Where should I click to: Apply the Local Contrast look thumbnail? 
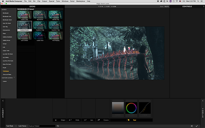point(25,35)
